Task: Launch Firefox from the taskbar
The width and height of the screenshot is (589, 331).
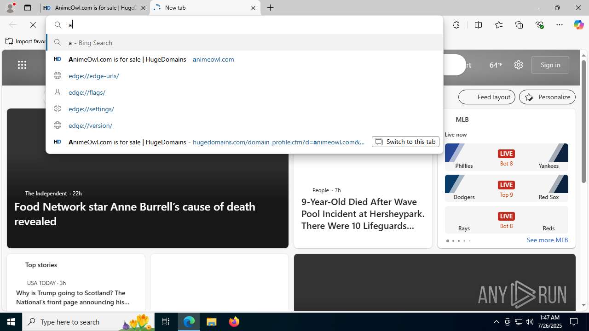Action: (x=234, y=322)
